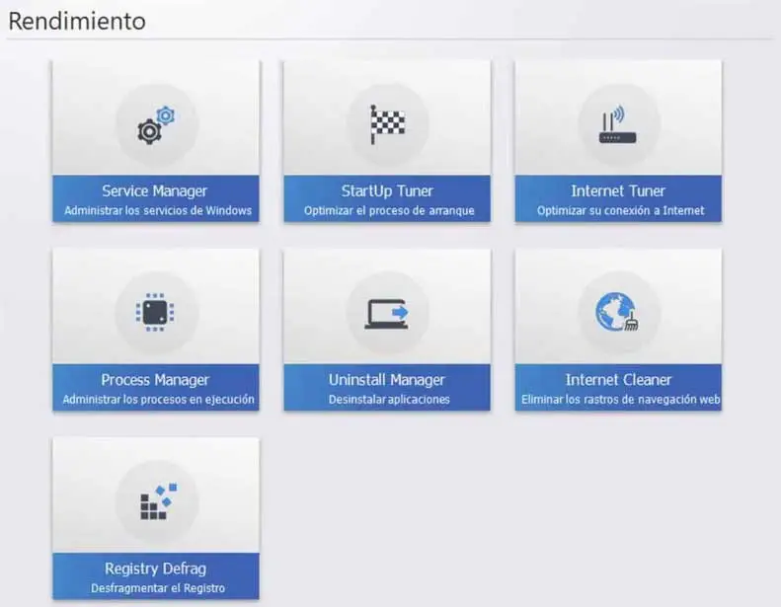The height and width of the screenshot is (607, 781).
Task: Click 'Desinstalar aplicaciones' subtitle
Action: point(389,400)
